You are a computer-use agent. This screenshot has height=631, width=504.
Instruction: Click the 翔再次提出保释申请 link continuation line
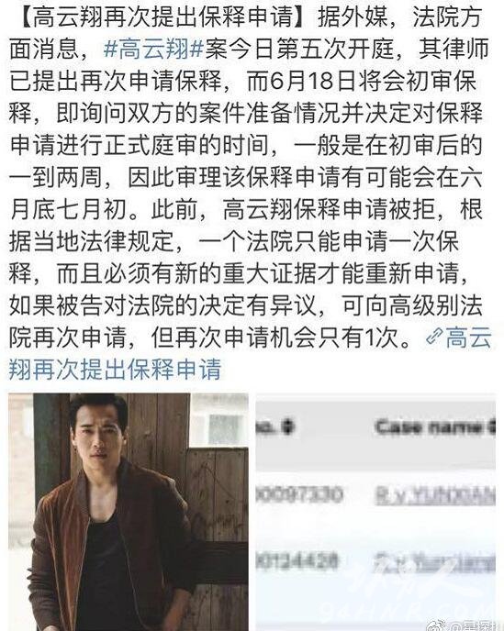116,369
